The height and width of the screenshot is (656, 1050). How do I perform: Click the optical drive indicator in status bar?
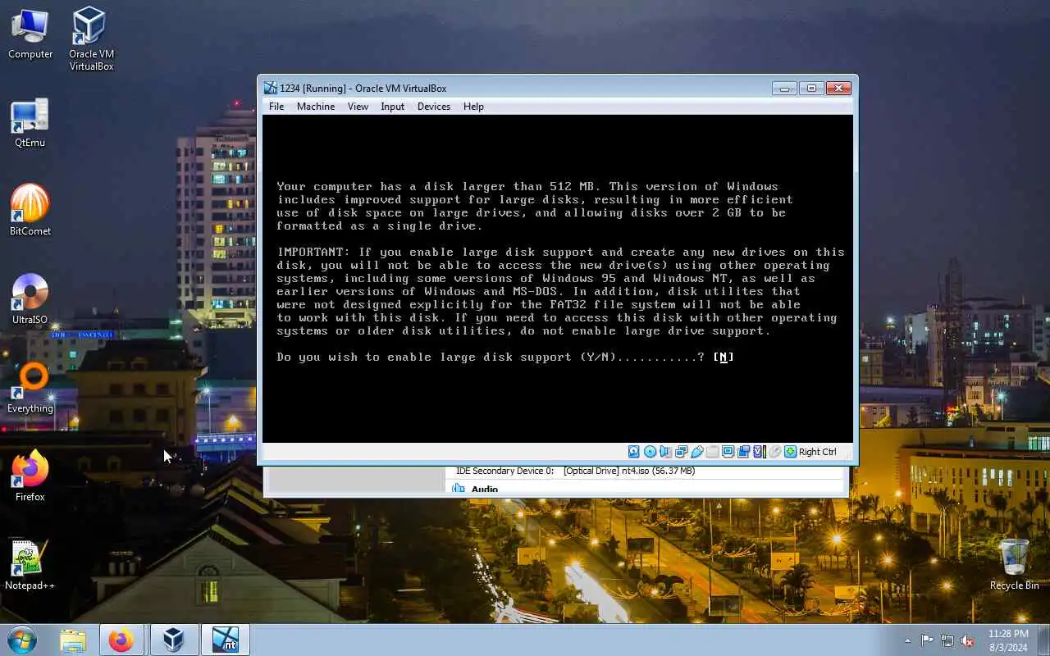coord(650,452)
